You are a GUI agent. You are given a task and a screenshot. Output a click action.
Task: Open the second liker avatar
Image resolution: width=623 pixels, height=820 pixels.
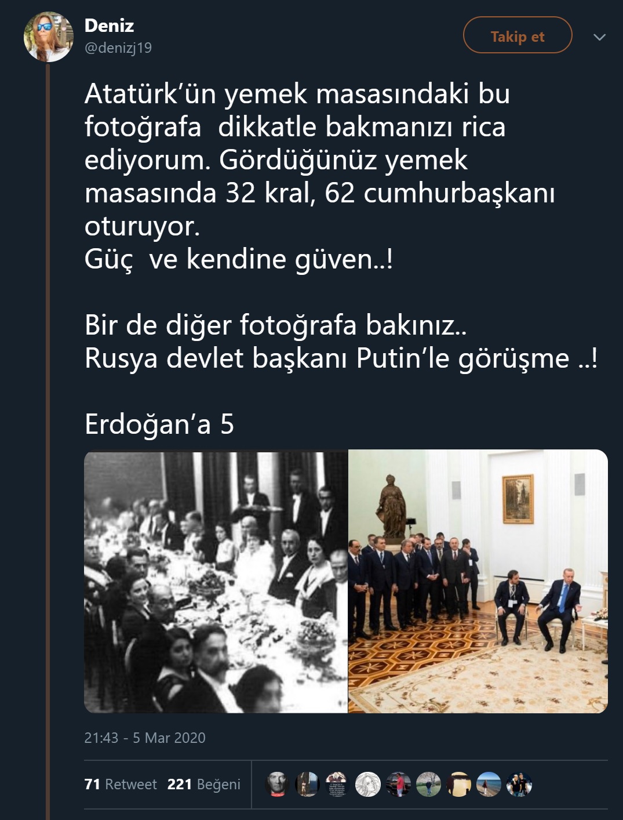[307, 785]
